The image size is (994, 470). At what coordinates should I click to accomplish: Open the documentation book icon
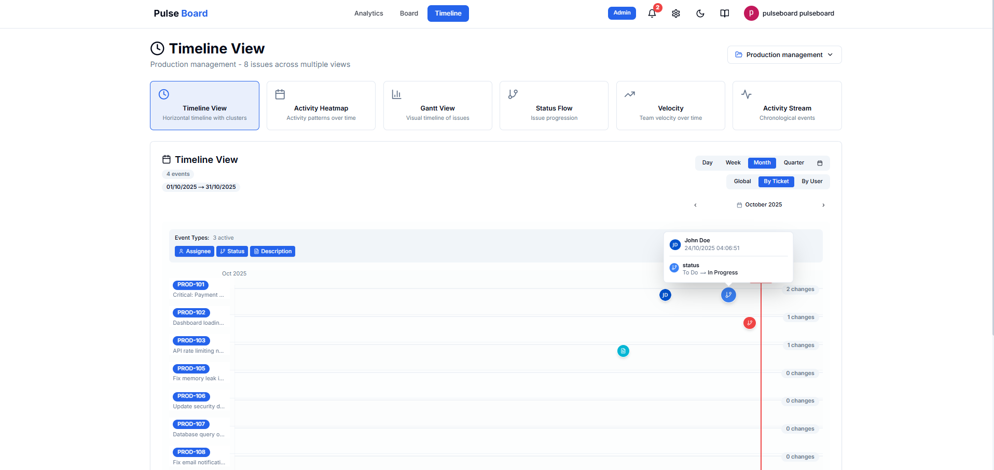coord(724,13)
